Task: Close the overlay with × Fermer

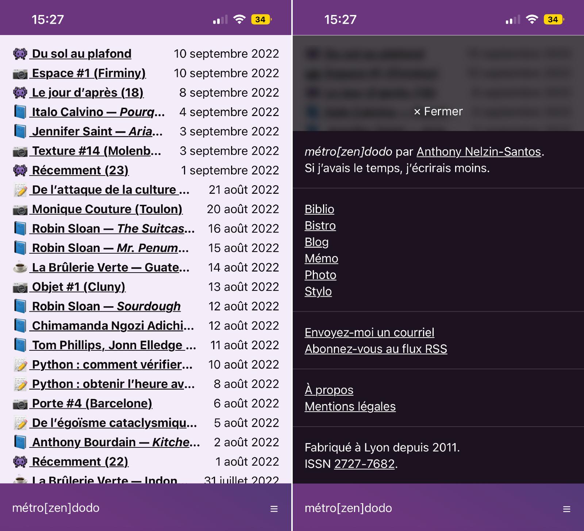Action: pos(440,111)
